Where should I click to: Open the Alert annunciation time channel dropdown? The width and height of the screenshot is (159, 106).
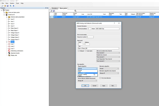(108, 53)
